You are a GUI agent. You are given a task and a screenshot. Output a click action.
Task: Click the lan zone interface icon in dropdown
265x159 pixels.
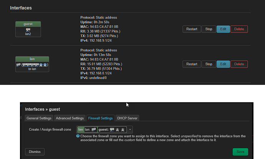(x=94, y=129)
